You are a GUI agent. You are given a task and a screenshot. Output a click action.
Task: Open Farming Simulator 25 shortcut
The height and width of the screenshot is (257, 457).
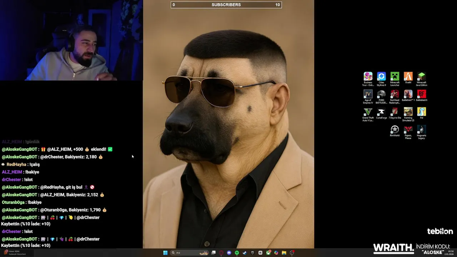408,115
